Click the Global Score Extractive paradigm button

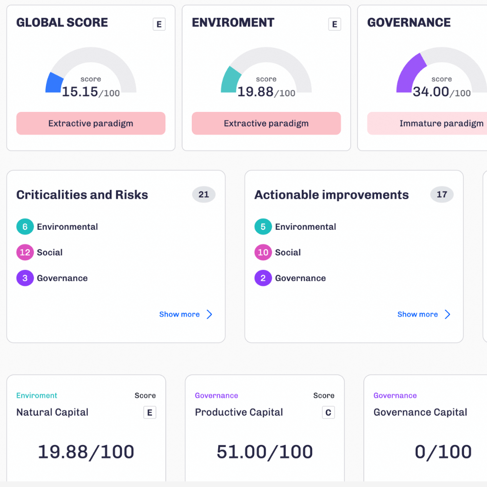pos(91,123)
